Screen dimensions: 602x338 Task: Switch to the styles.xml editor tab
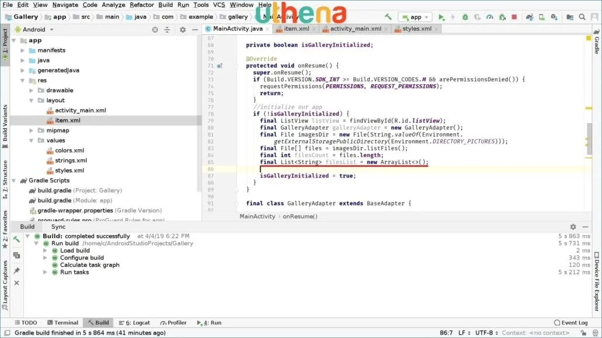[417, 29]
